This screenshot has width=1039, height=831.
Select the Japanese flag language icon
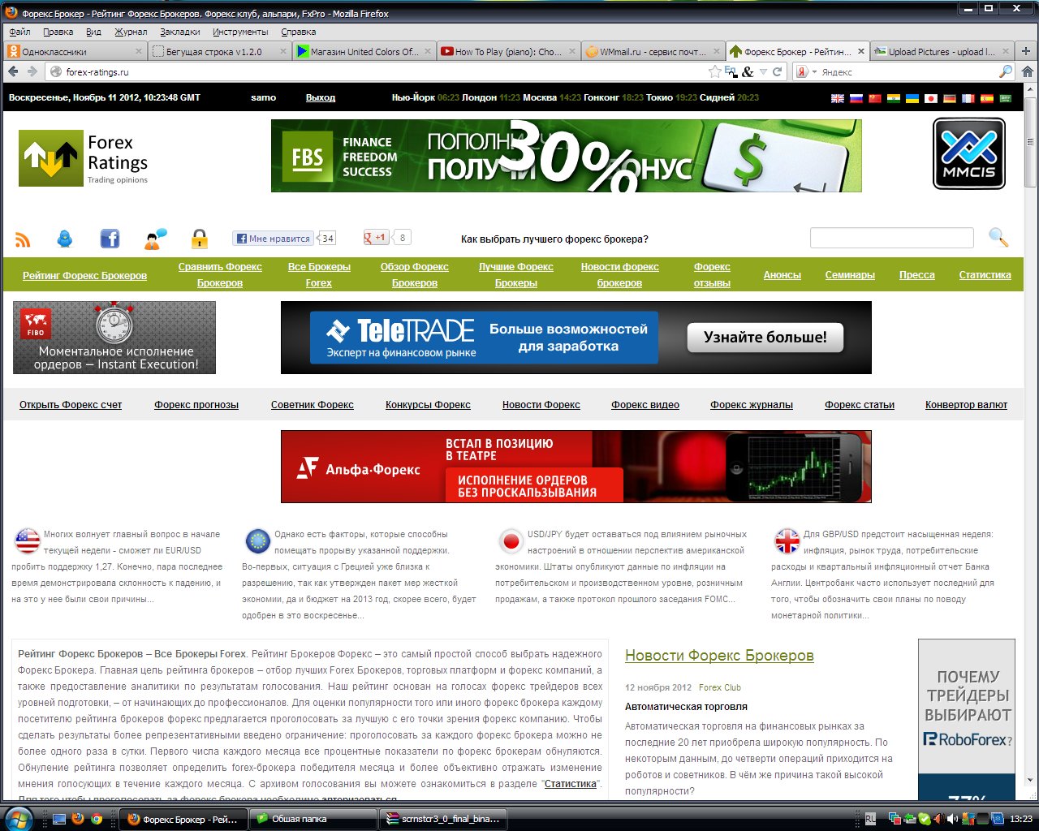pos(931,98)
